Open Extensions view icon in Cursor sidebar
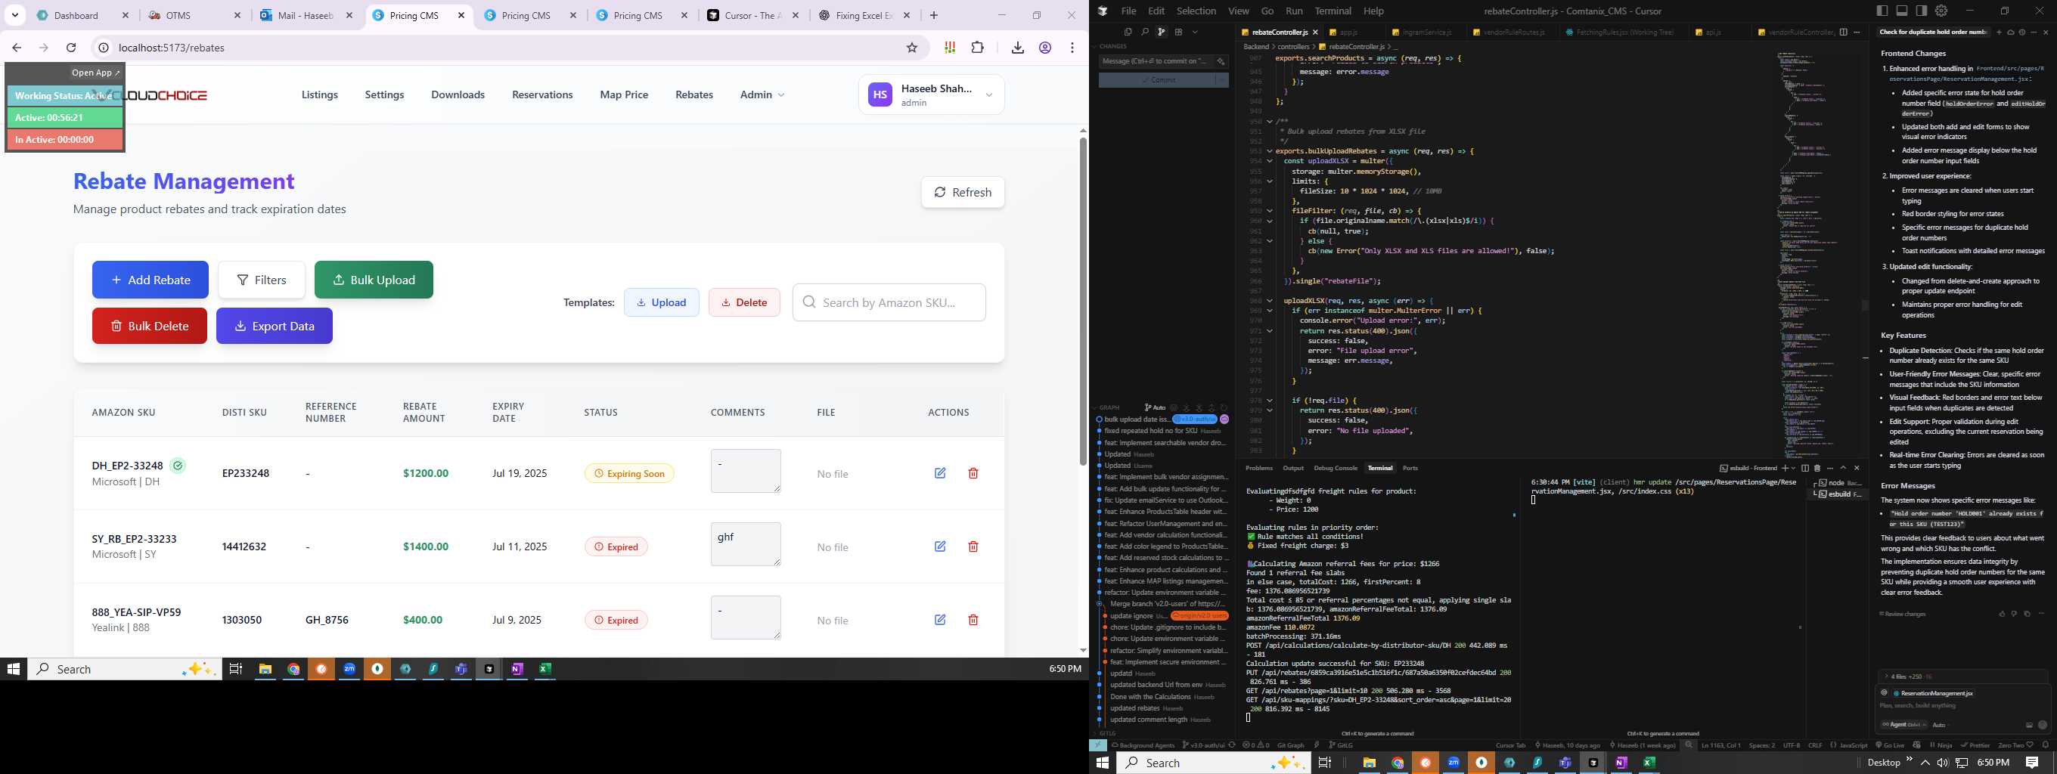This screenshot has width=2057, height=774. point(1179,32)
